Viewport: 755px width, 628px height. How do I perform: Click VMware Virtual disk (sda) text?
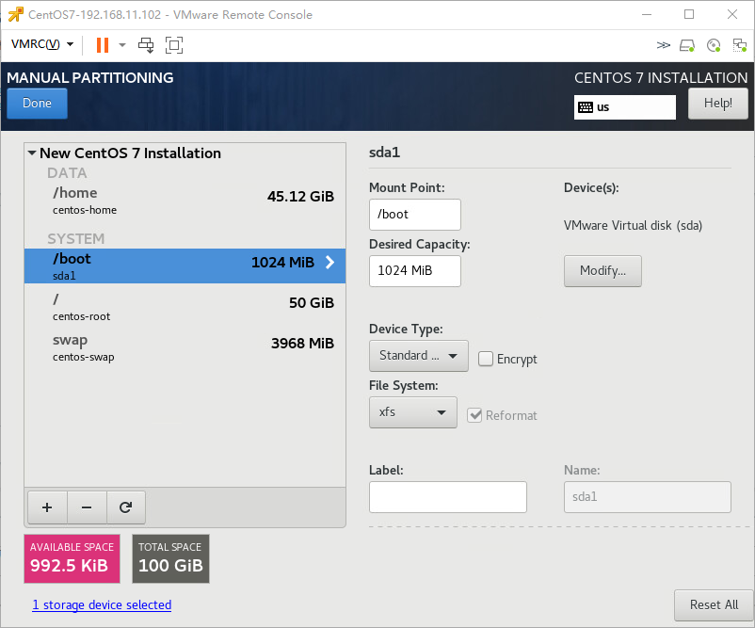(x=633, y=225)
